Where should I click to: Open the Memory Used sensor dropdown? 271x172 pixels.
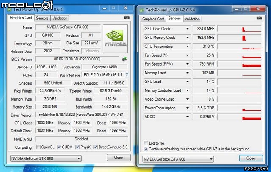tap(187, 73)
